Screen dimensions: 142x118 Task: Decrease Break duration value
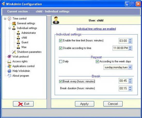click(130, 90)
